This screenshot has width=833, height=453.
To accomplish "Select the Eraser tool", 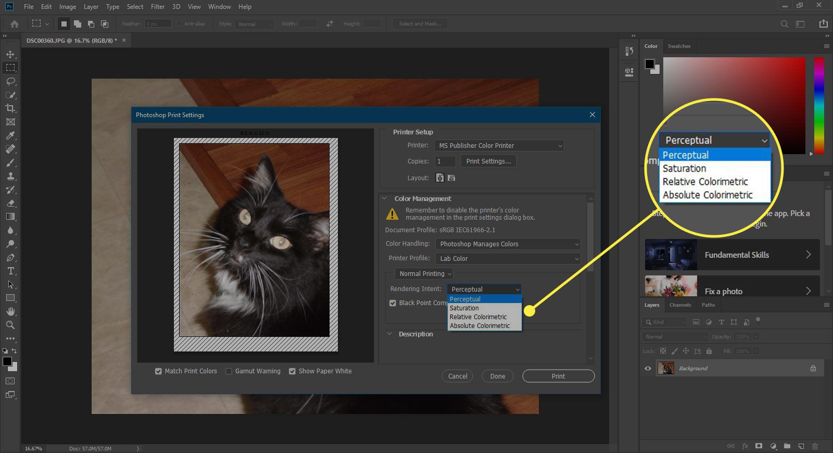I will pyautogui.click(x=10, y=203).
